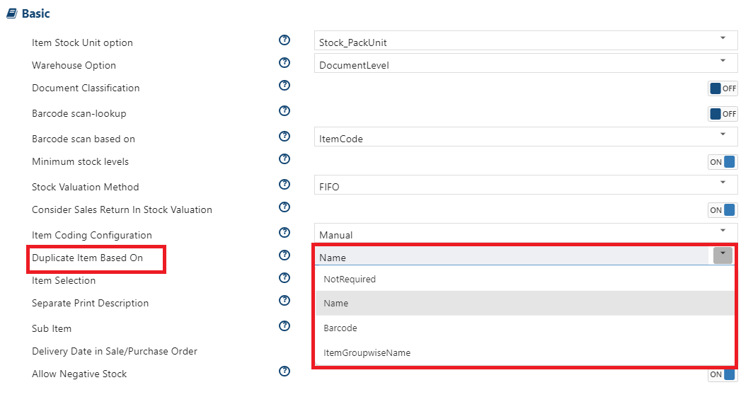Click help icon for Duplicate Item Based On

tap(284, 255)
